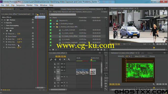Expand the Motion effect properties
Viewport: 168px width, 94px height.
(2, 20)
